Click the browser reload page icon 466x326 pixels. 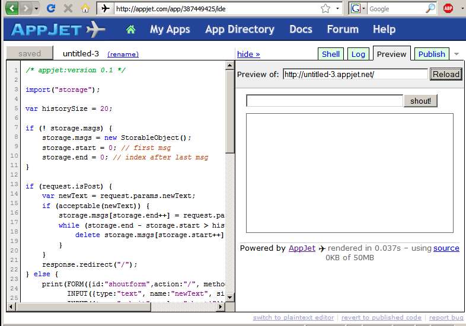(51, 9)
